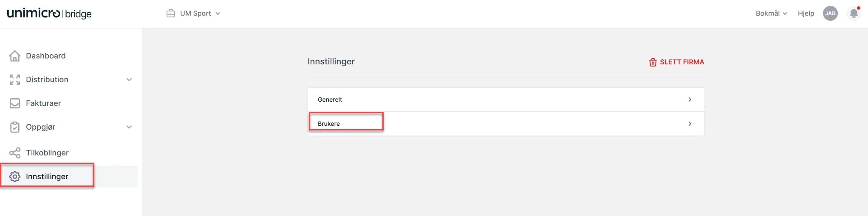This screenshot has height=216, width=868.
Task: Click the Oppgjør clipboard icon
Action: (15, 127)
